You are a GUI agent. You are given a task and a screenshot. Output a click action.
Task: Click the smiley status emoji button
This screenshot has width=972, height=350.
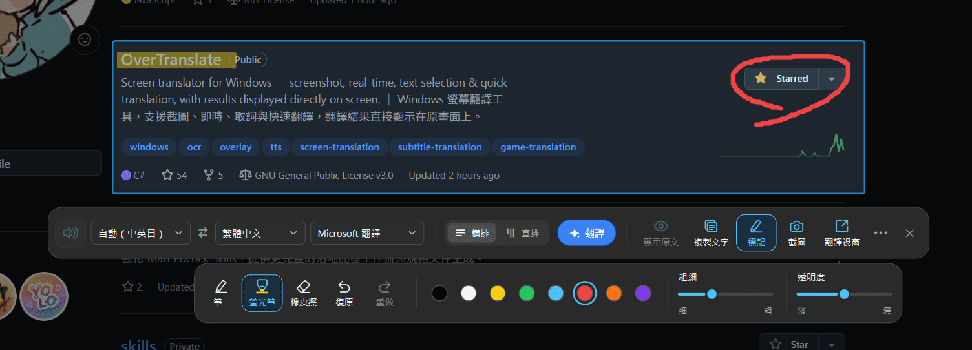(x=85, y=39)
